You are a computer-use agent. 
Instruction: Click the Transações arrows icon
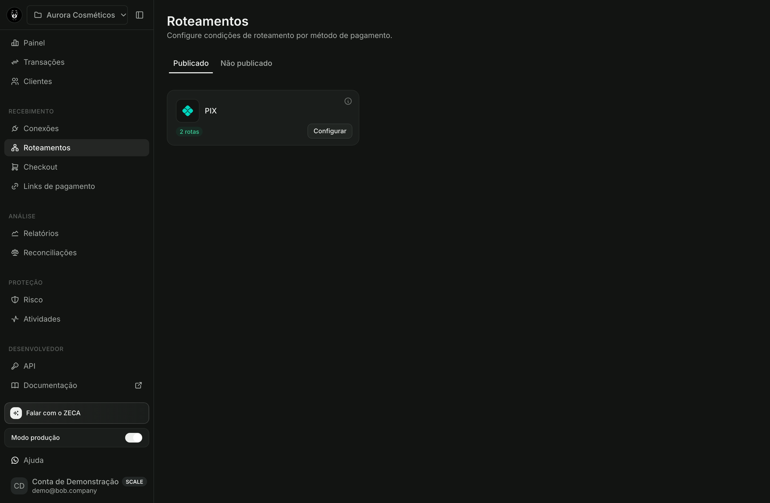click(x=15, y=62)
